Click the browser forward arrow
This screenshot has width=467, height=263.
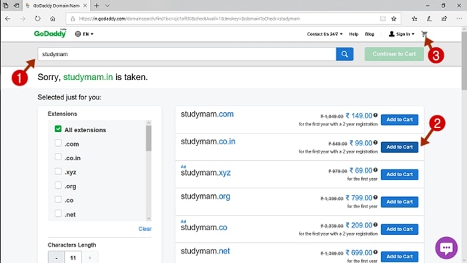pos(23,19)
